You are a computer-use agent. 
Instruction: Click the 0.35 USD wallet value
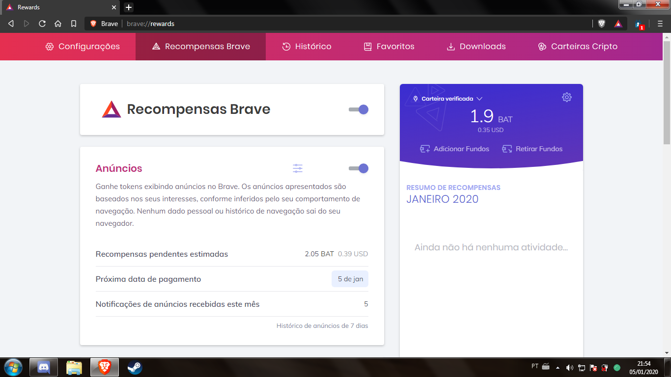(x=491, y=130)
